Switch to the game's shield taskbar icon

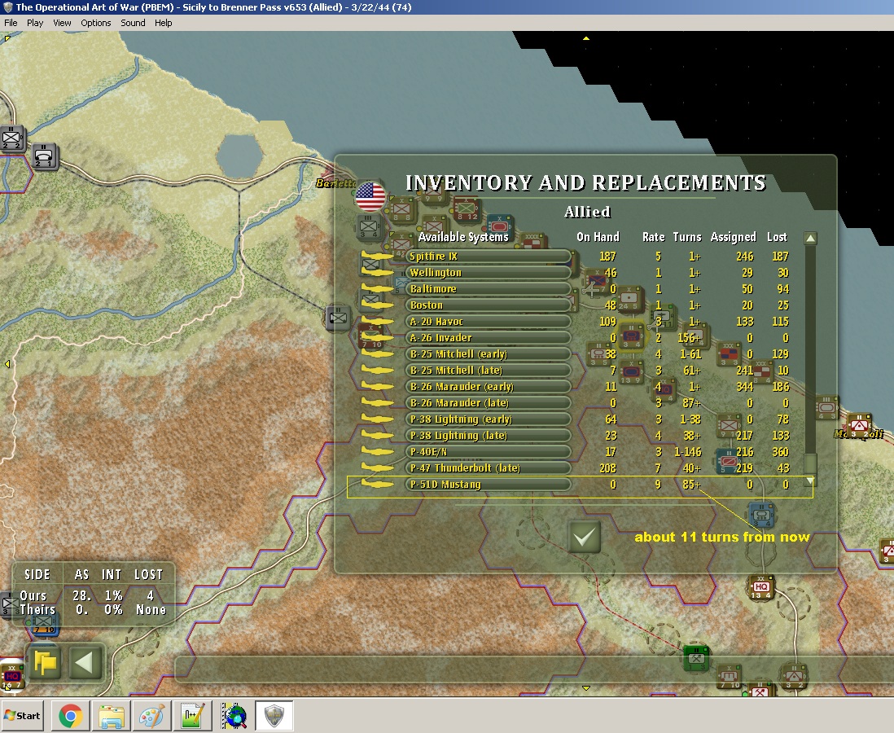click(x=274, y=716)
